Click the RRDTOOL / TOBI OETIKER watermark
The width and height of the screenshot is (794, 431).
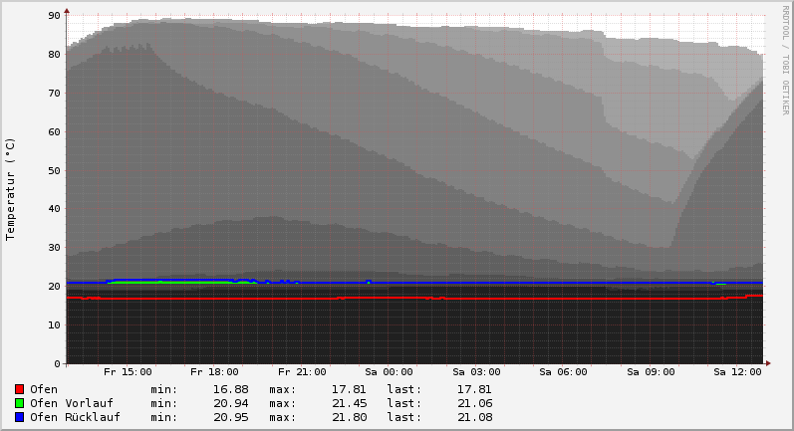[785, 60]
